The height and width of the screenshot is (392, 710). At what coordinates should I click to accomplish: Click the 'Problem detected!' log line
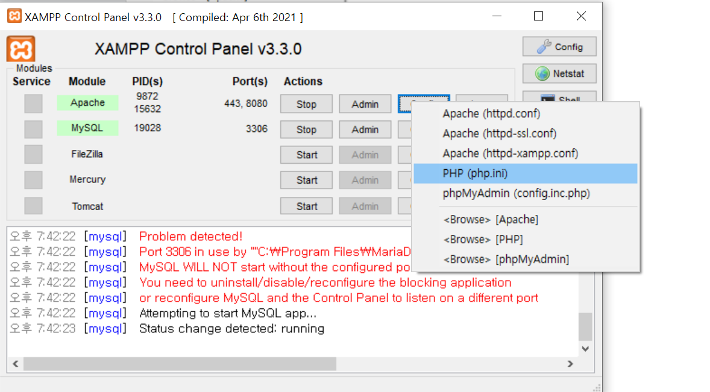click(x=190, y=237)
